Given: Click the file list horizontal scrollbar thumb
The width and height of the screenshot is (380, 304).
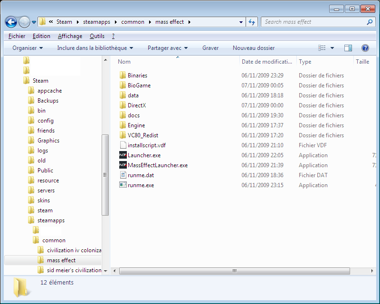Looking at the screenshot, I should tap(234, 271).
